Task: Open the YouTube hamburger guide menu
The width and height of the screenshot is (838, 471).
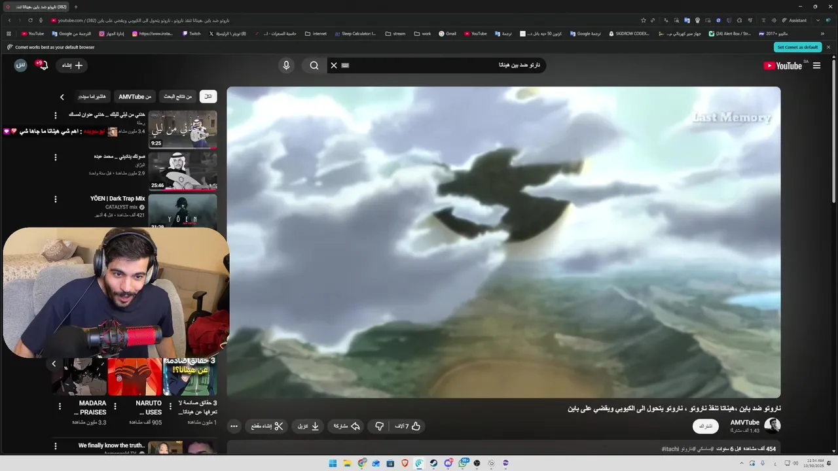Action: 816,65
